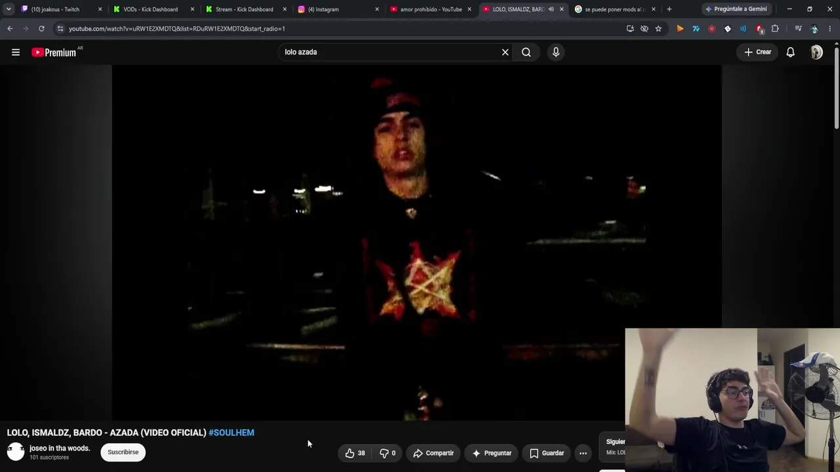Viewport: 840px width, 472px height.
Task: Click the video title 'LOLO, ISMALDZ, BARDO - AZADA'
Action: [106, 433]
